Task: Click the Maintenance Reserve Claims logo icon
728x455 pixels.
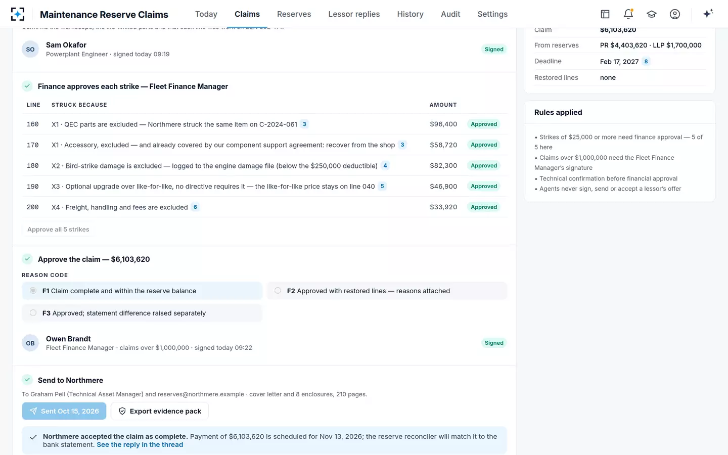Action: click(x=18, y=14)
